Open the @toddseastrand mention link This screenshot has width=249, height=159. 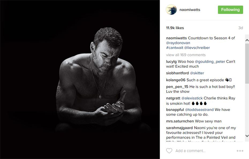(199, 110)
